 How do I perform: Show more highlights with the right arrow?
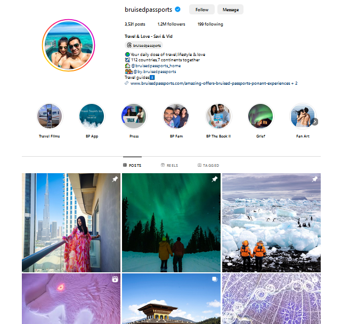coord(315,122)
